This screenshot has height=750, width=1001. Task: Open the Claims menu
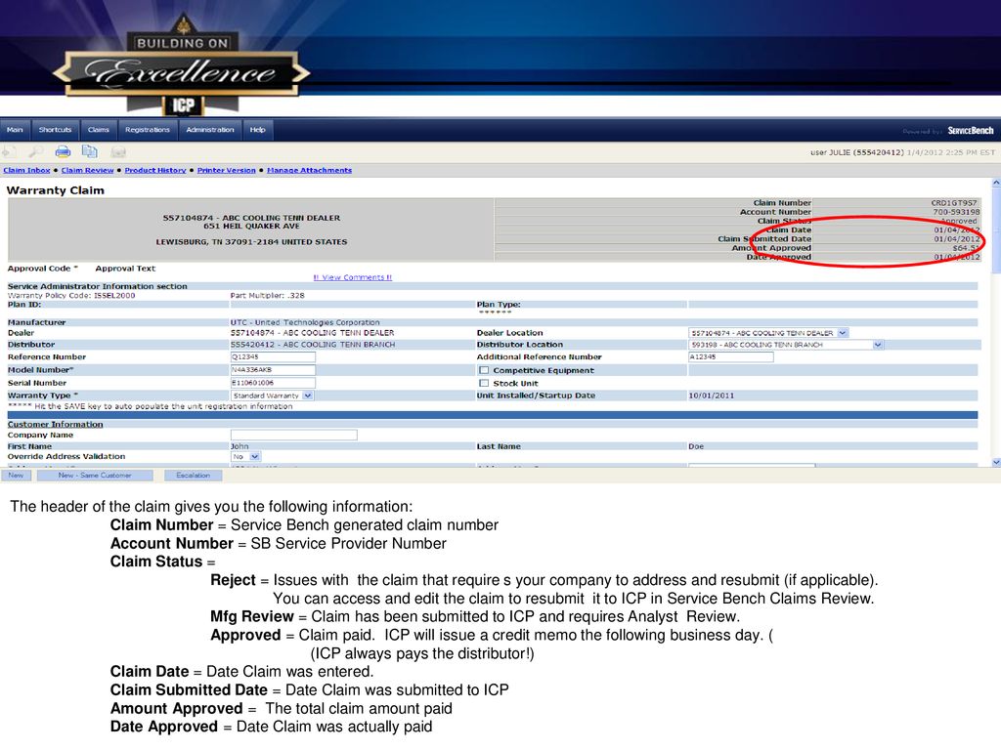click(99, 130)
